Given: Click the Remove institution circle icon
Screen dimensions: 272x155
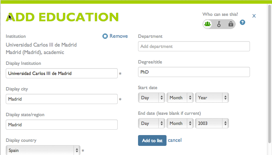Looking at the screenshot, I should point(105,36).
